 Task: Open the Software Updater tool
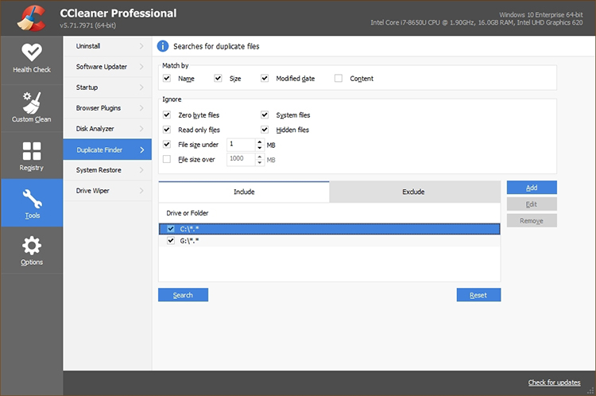coord(101,67)
